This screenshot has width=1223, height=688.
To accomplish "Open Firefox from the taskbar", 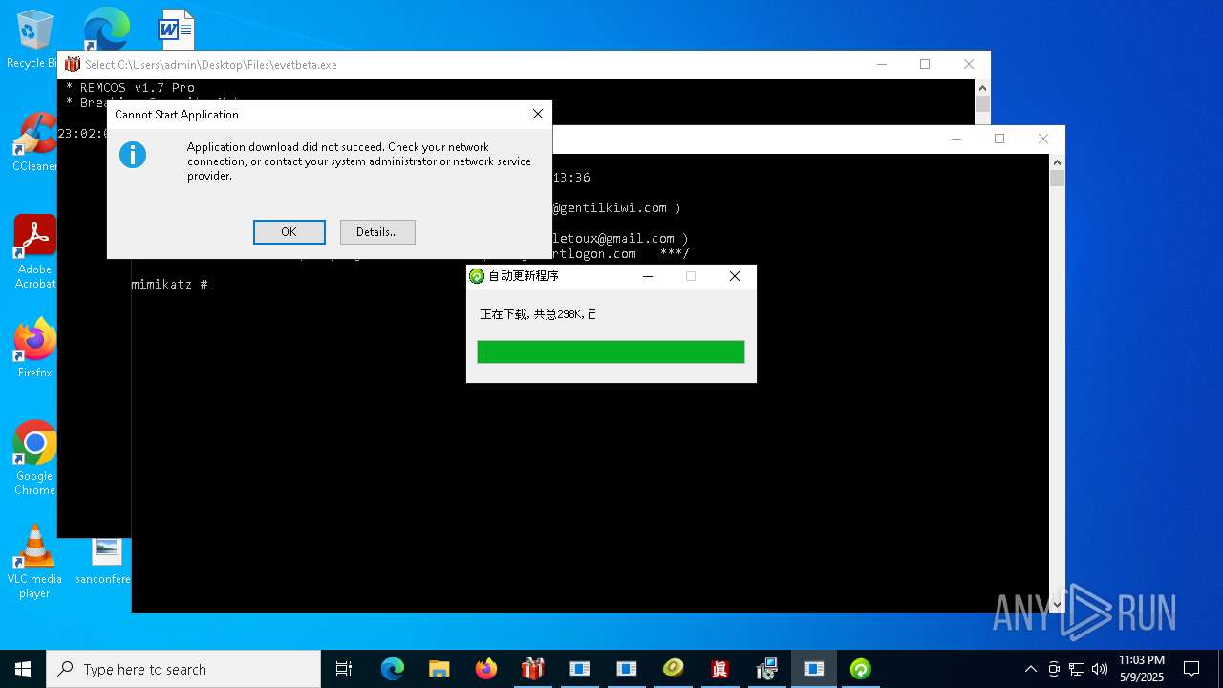I will [486, 669].
